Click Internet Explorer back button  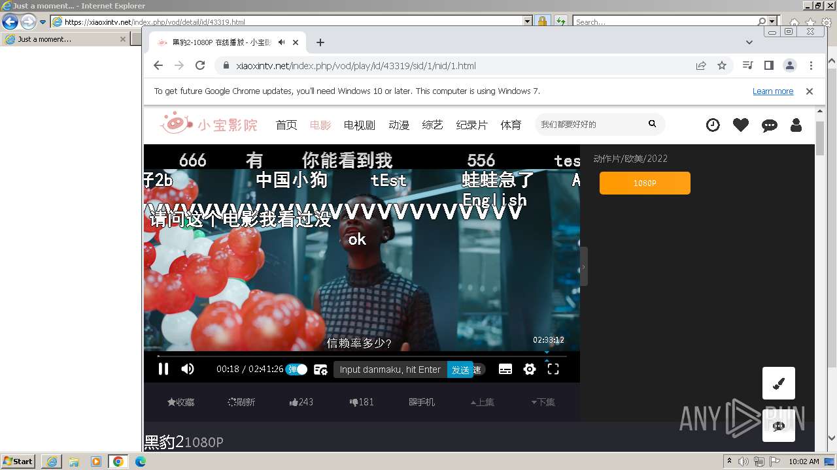10,22
